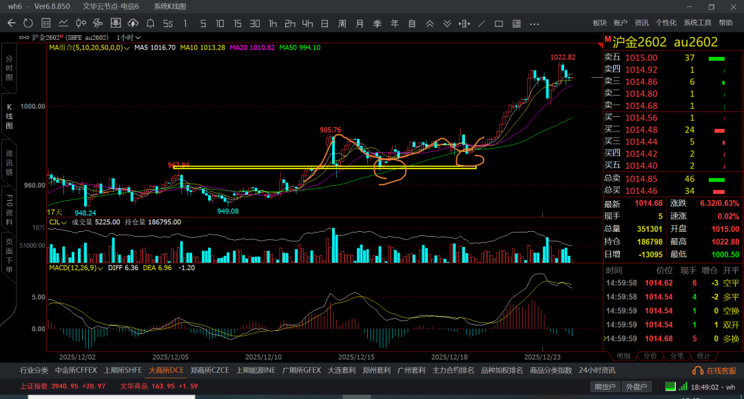Select the 分时图 side tab
The width and height of the screenshot is (744, 399).
9,69
